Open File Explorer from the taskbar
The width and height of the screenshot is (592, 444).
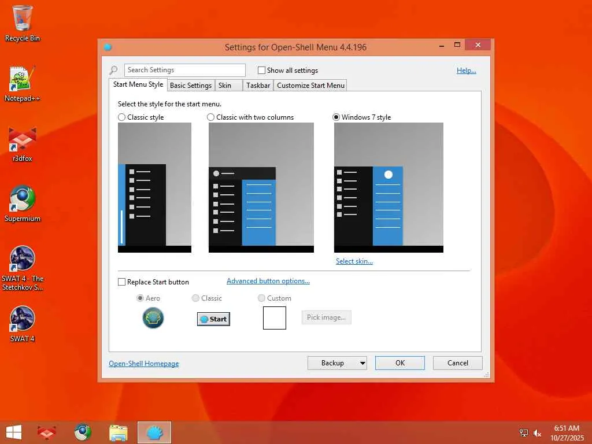(118, 432)
